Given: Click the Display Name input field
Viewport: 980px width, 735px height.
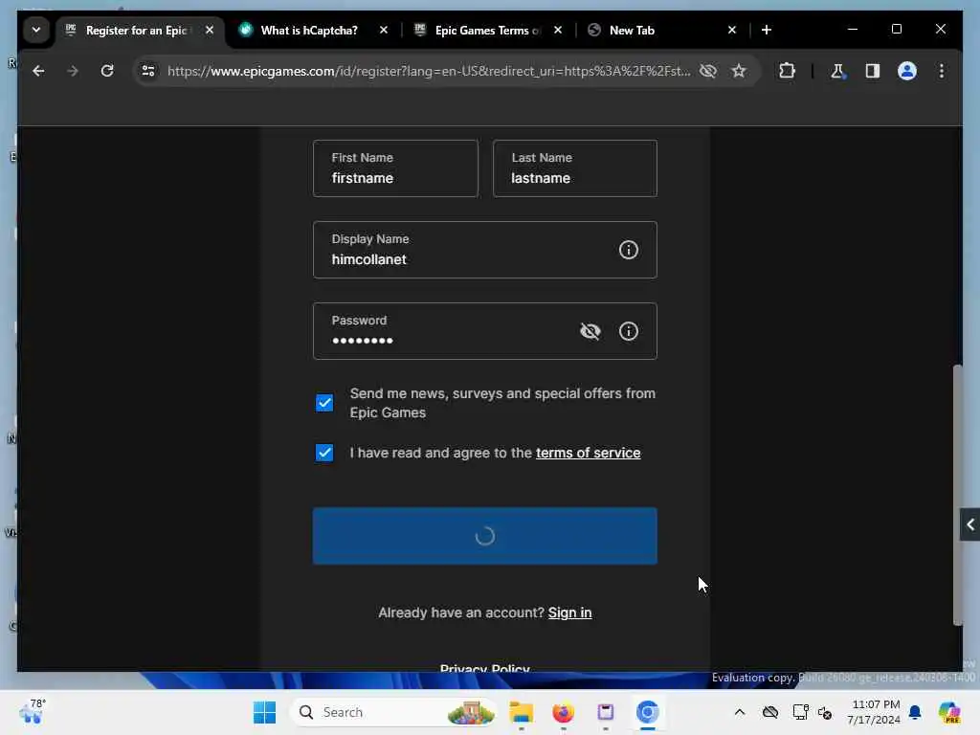Looking at the screenshot, I should pos(485,250).
